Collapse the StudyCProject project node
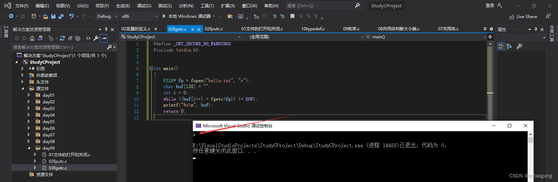558x182 pixels. pyautogui.click(x=16, y=62)
